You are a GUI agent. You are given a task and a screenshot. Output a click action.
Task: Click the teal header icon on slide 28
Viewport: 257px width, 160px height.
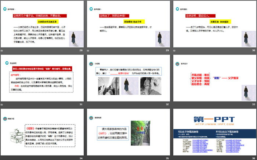(5, 9)
